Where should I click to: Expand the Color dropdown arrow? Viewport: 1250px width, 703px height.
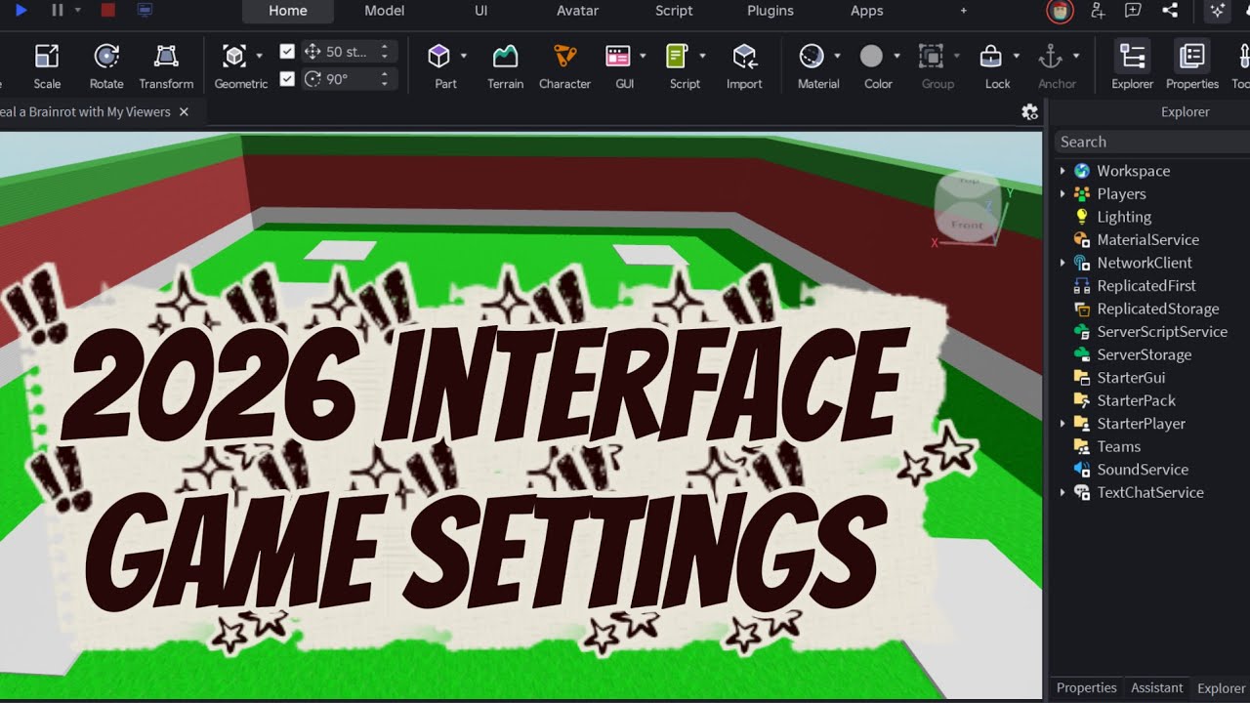pos(896,56)
